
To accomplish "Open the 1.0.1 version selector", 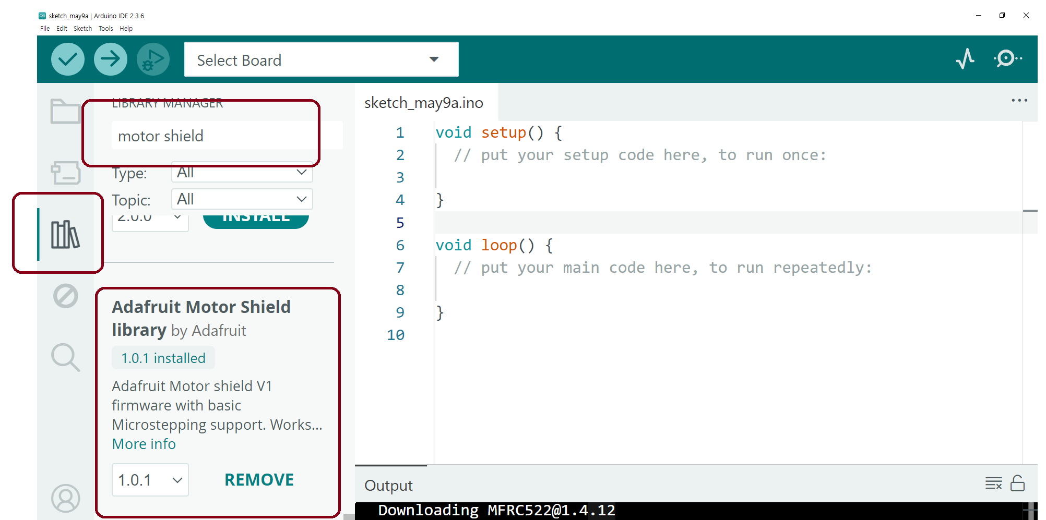I will (x=150, y=480).
